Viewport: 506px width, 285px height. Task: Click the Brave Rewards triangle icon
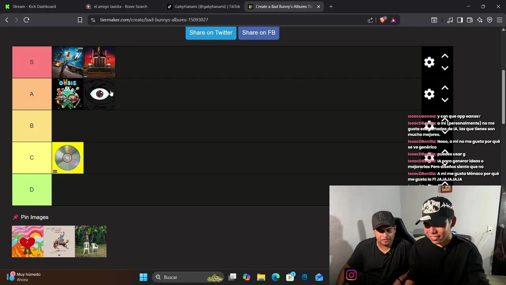[393, 20]
